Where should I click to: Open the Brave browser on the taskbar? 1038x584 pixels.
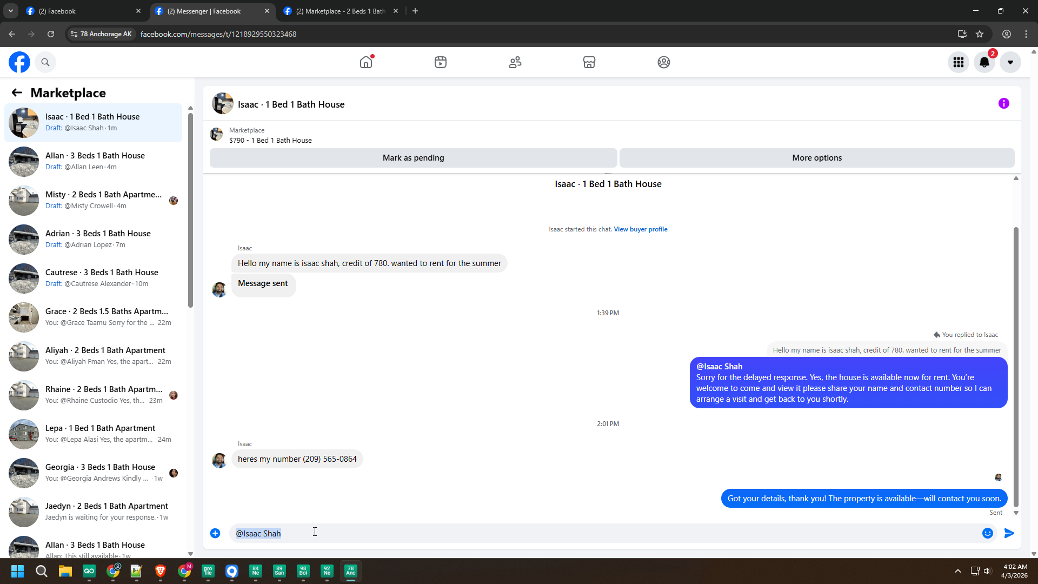pos(161,571)
